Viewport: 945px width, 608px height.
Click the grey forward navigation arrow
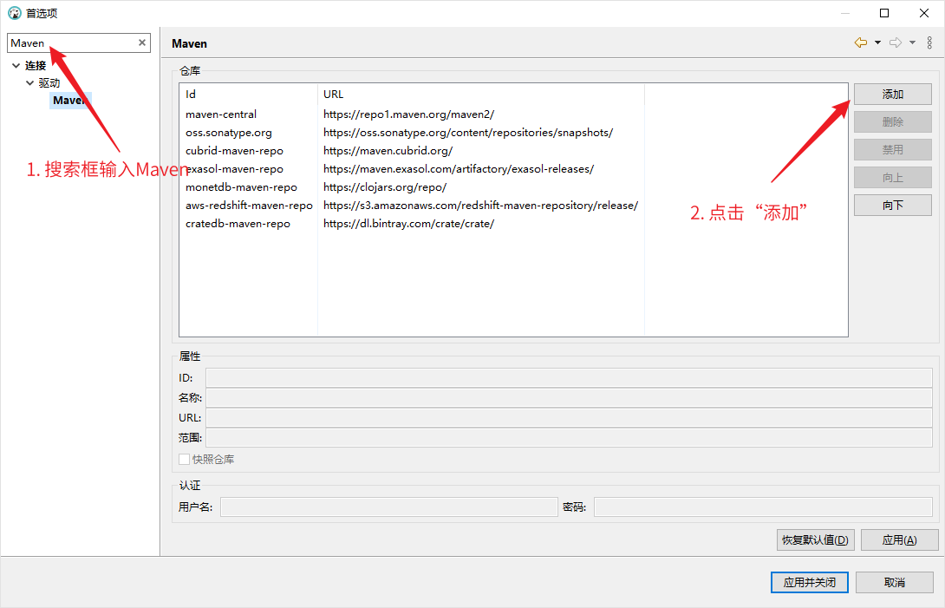point(896,42)
